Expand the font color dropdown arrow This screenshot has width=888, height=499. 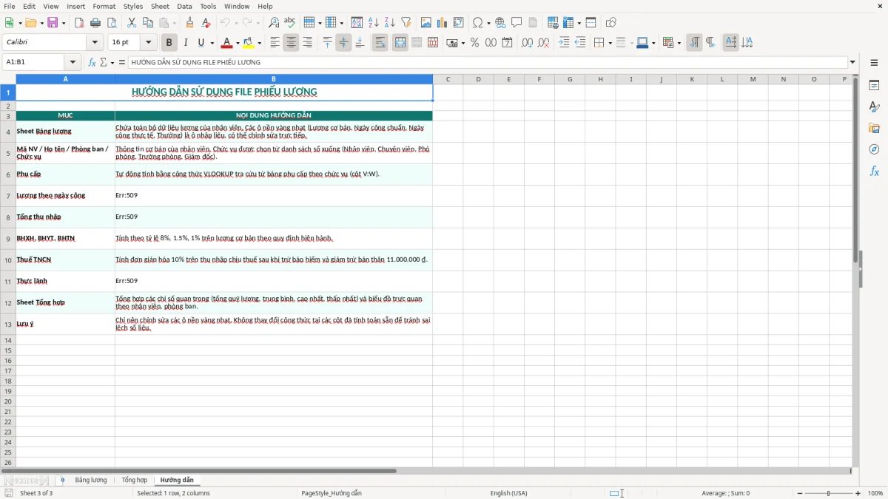(238, 43)
